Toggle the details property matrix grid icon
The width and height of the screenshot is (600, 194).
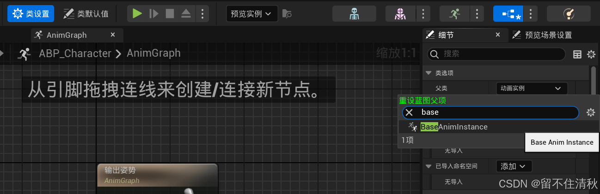[x=577, y=54]
